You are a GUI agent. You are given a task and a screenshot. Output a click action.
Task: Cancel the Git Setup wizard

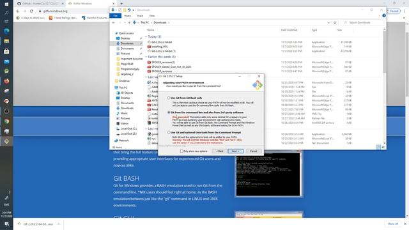click(x=254, y=151)
